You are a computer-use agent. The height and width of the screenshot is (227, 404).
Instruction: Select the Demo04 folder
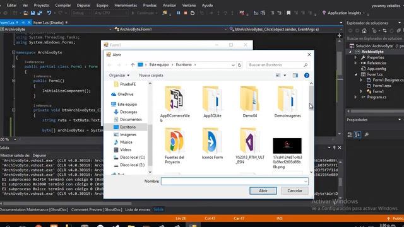point(250,102)
